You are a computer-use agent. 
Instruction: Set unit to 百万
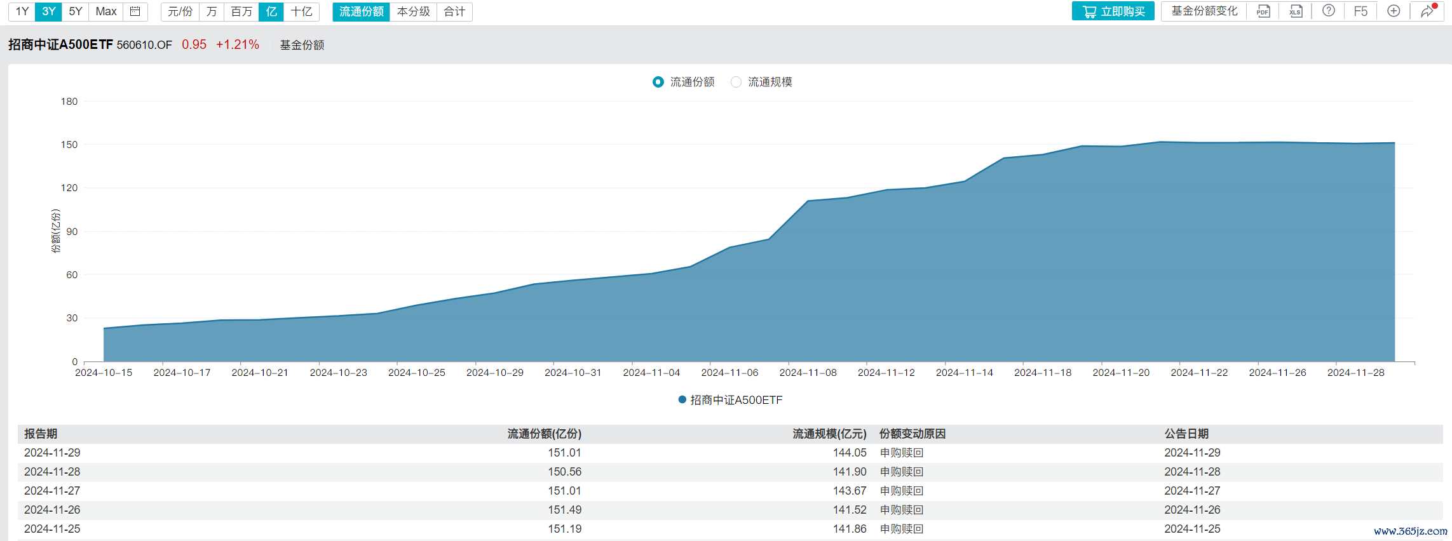[x=241, y=11]
